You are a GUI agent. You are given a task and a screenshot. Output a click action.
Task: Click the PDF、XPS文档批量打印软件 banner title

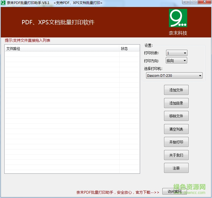pyautogui.click(x=58, y=22)
